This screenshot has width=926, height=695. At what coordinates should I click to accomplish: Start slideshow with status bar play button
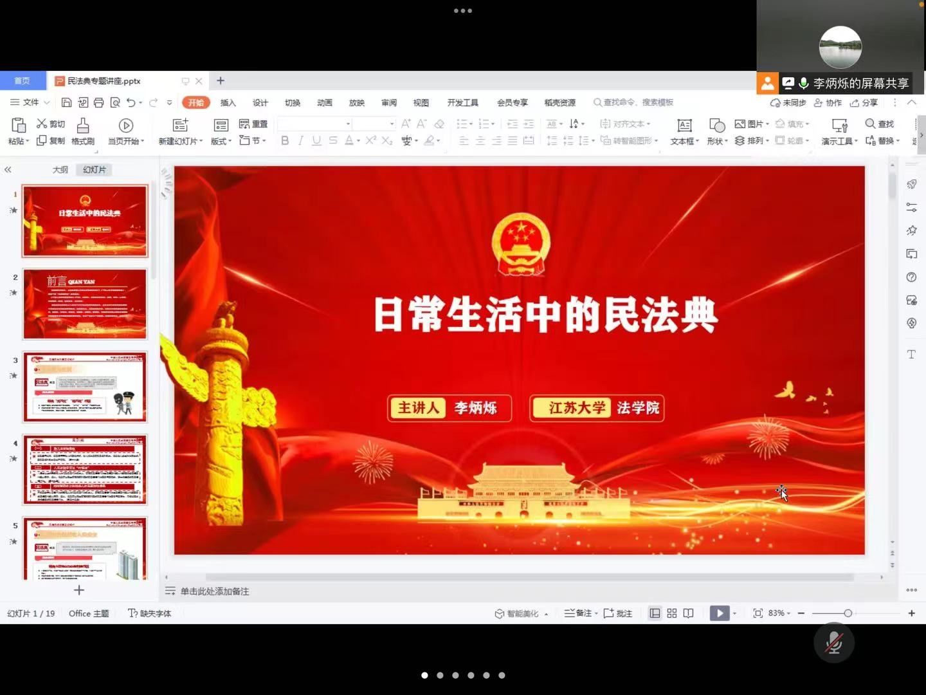pyautogui.click(x=719, y=613)
